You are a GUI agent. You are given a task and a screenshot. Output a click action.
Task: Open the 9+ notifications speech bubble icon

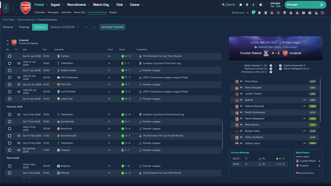click(253, 12)
